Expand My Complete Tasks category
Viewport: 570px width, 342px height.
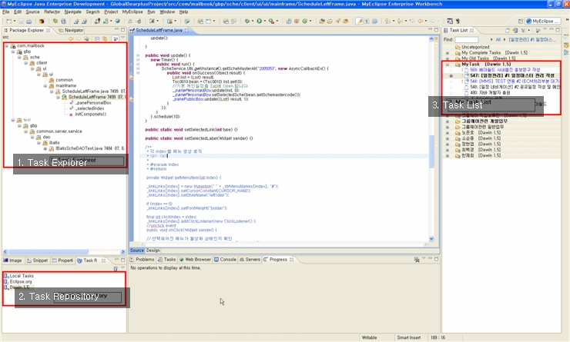[447, 53]
